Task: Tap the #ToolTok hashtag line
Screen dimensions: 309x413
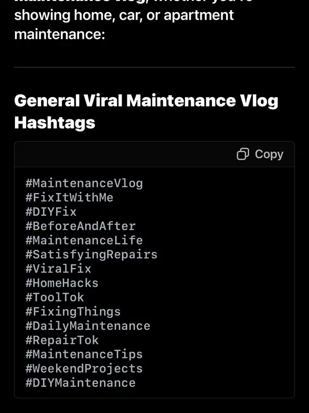Action: 55,297
